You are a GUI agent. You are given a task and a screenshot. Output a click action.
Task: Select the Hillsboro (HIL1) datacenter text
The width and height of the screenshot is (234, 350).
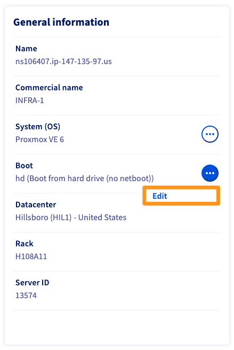point(43,217)
